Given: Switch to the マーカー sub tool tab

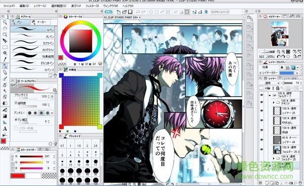Looking at the screenshot, I should point(40,22).
